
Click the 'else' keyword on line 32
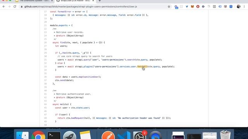tap(60, 63)
